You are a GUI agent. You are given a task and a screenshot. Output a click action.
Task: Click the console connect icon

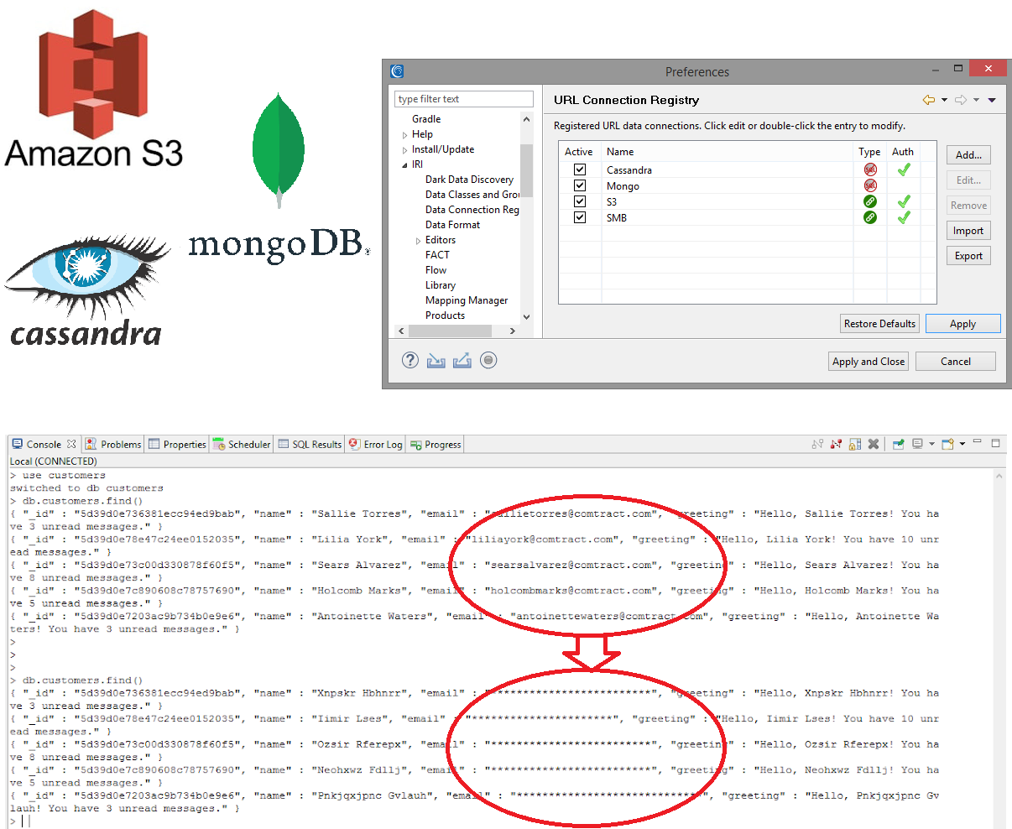pos(817,444)
